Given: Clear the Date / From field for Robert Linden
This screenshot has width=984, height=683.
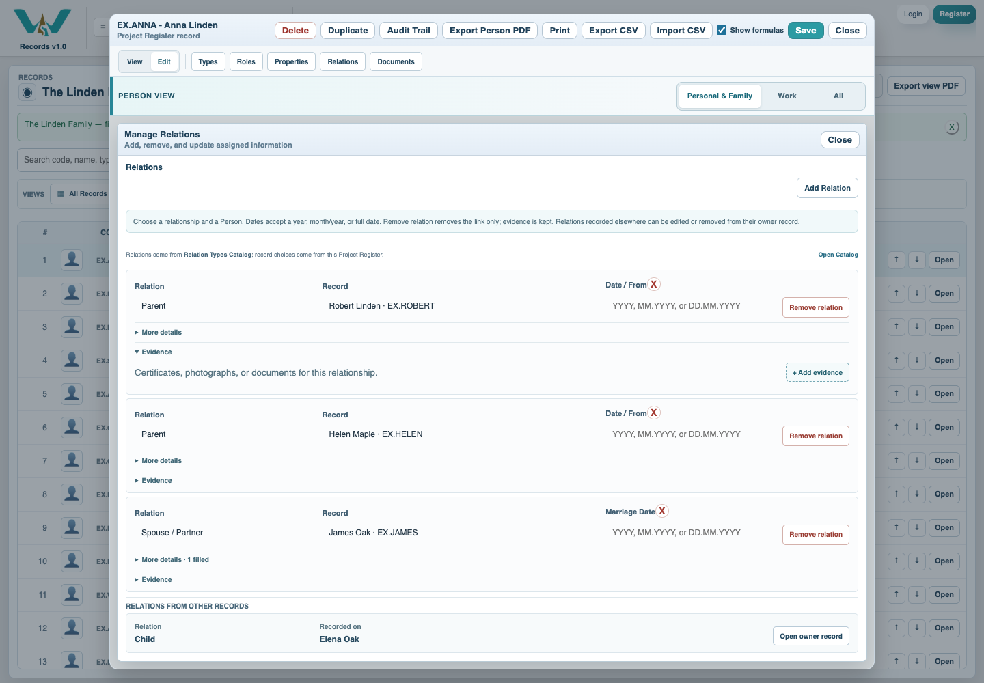Looking at the screenshot, I should coord(654,285).
